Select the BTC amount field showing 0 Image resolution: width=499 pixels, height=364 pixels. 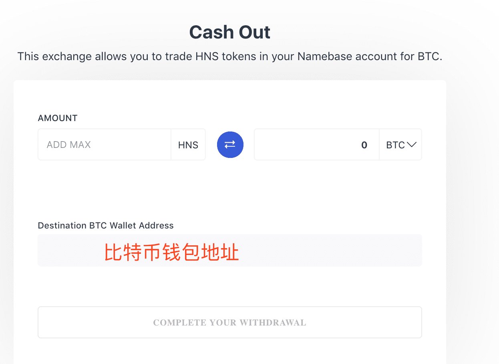tap(316, 145)
